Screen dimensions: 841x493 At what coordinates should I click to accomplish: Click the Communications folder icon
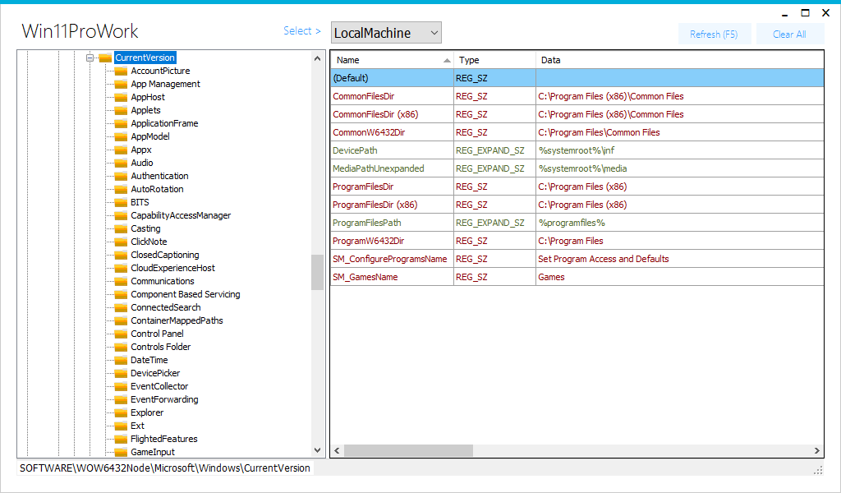click(122, 281)
